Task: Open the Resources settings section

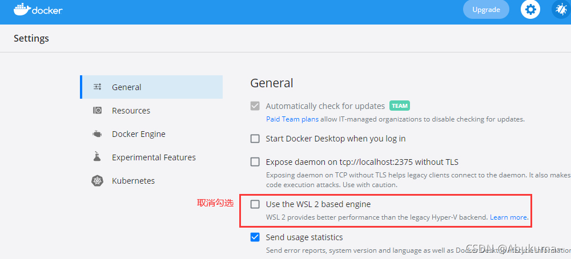Action: tap(151, 110)
